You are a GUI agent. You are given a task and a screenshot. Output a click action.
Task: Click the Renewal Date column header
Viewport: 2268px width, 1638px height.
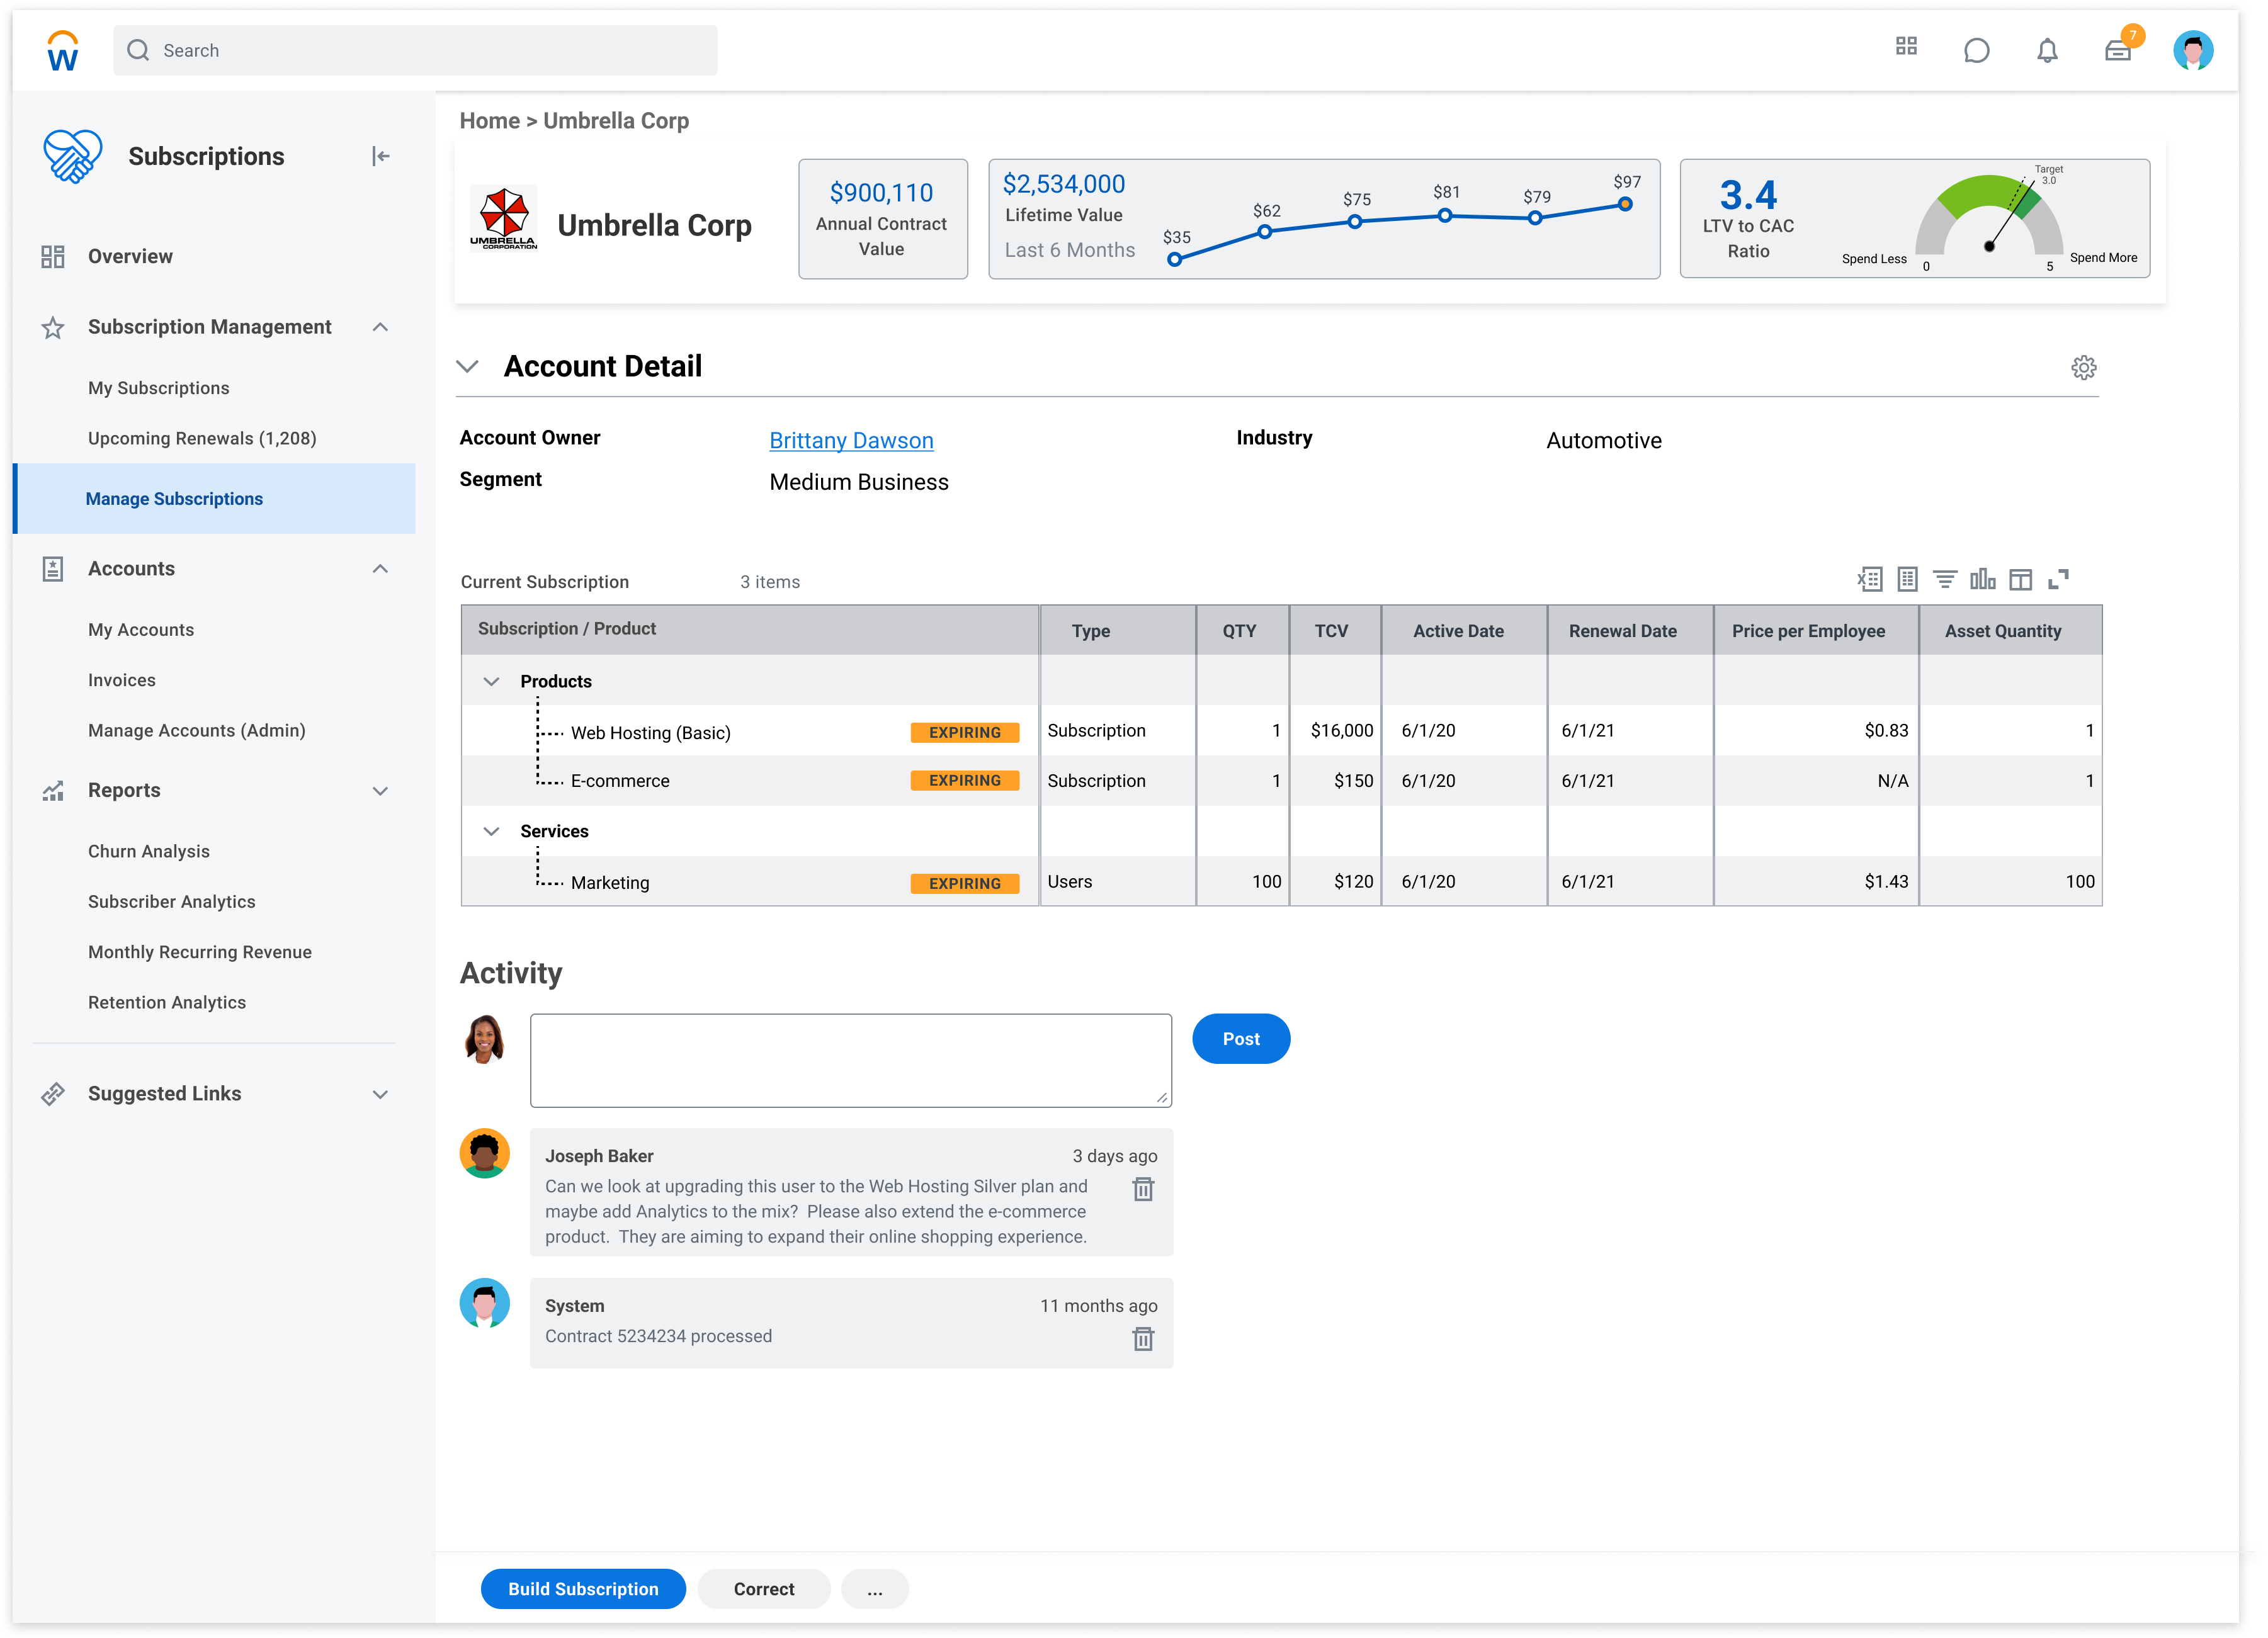click(x=1630, y=631)
